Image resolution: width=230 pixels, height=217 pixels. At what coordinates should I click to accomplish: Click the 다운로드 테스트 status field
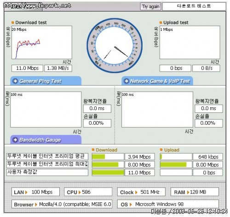point(194,6)
